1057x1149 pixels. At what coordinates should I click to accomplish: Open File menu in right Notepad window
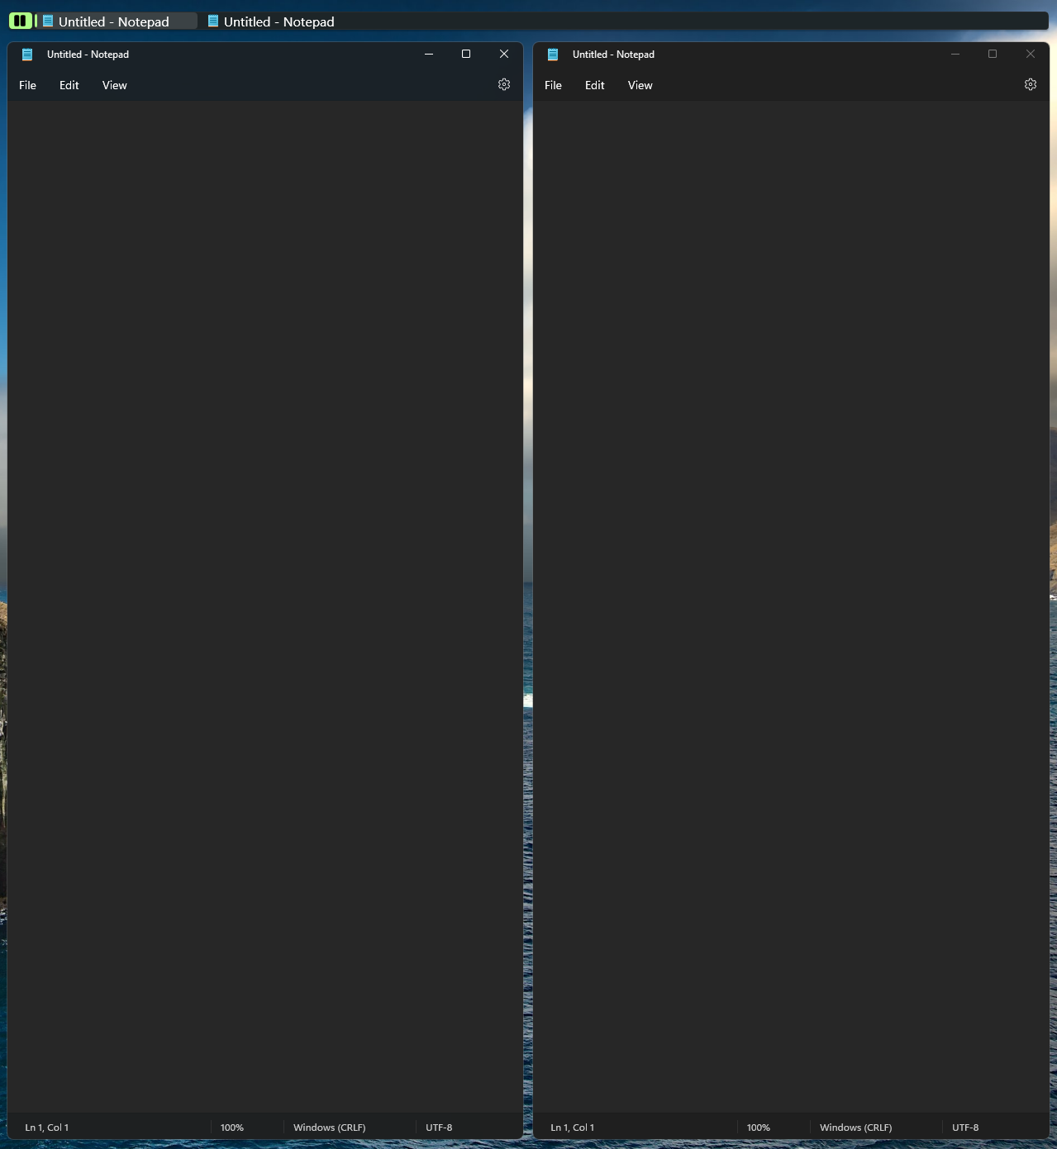coord(553,85)
